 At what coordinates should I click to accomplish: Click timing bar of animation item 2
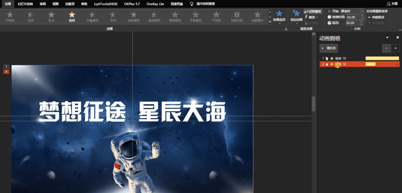coord(370,64)
